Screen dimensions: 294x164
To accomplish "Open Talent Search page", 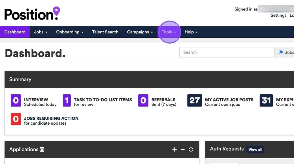I will pyautogui.click(x=105, y=32).
